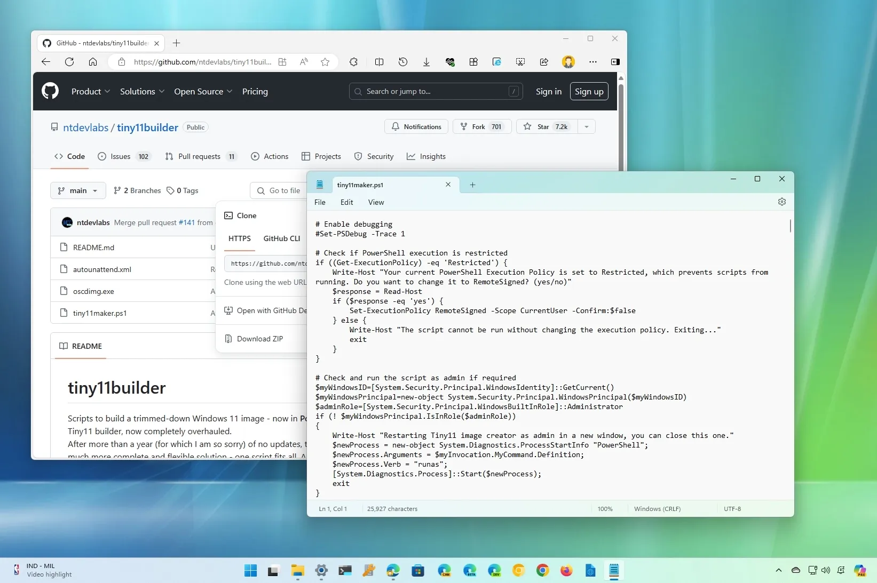Open Edge profile avatar
877x583 pixels.
tap(568, 62)
